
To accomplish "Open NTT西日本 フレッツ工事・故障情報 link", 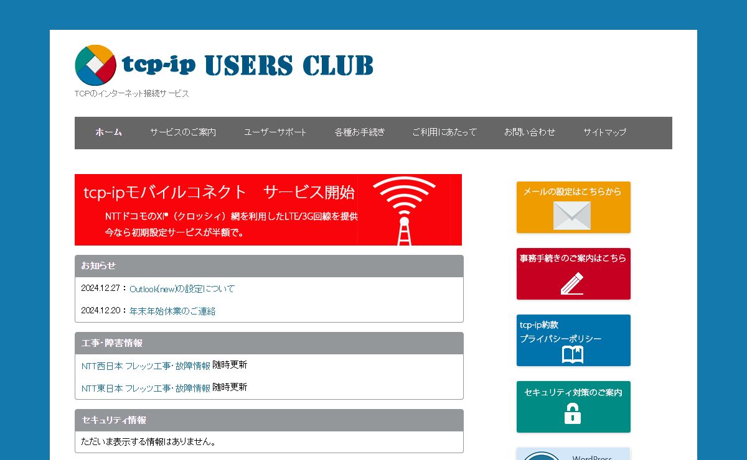I will click(x=146, y=366).
